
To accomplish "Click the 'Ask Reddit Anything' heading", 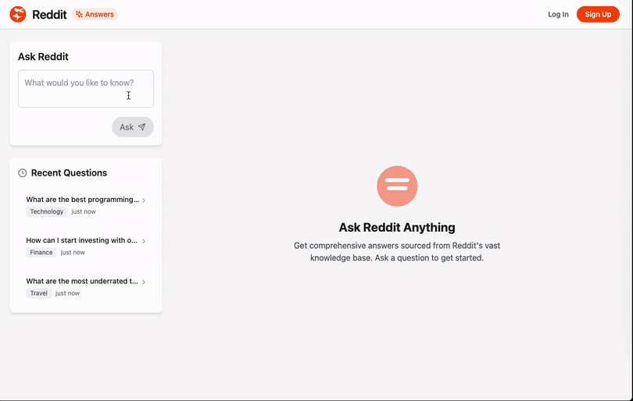I will point(397,227).
